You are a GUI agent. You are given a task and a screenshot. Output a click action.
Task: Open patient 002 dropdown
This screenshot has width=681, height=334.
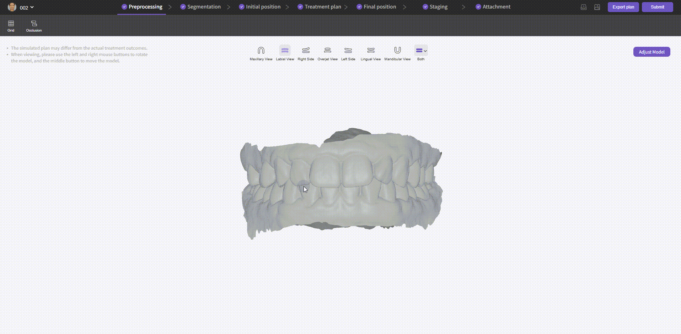[x=27, y=7]
